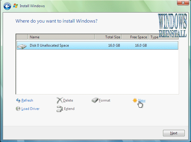Click the Format drive icon

tap(95, 100)
